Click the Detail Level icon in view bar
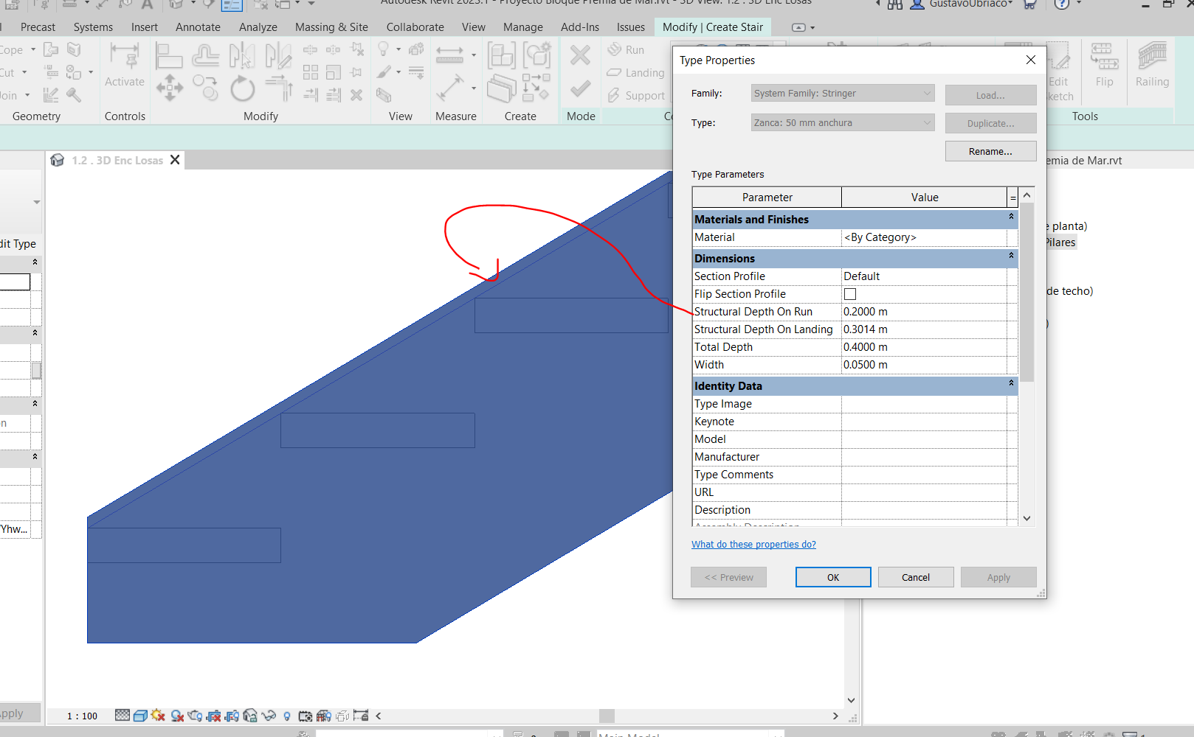 pos(122,715)
